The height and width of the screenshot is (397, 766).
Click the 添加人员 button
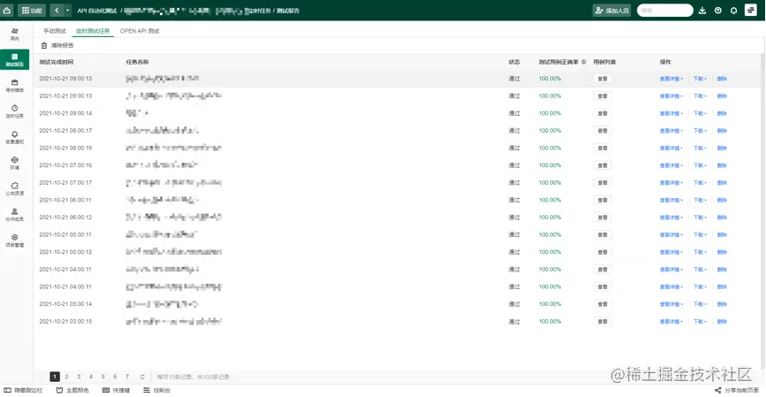coord(611,11)
